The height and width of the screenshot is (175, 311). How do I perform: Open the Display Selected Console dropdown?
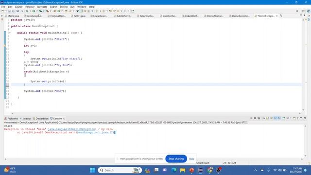coord(291,118)
